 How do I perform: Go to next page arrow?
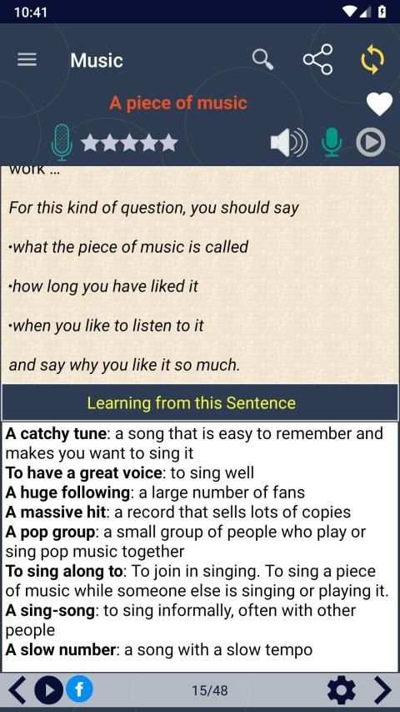tap(382, 690)
